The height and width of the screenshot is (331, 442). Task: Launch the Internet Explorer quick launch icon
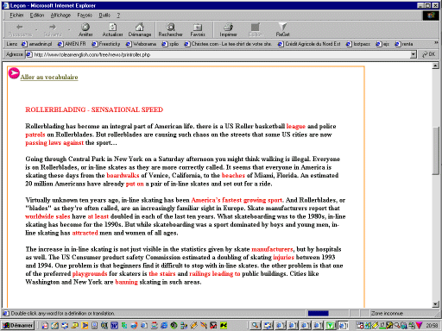(x=164, y=325)
